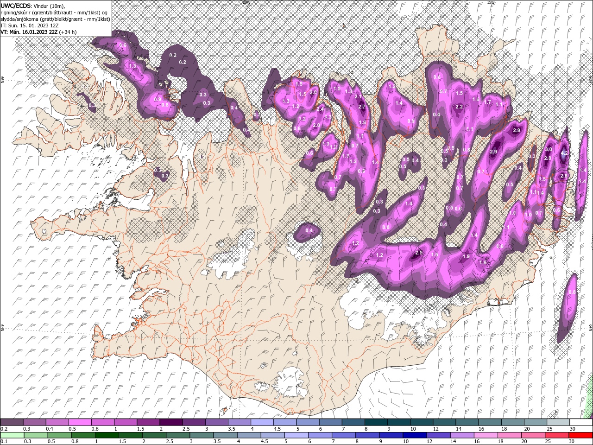Pick the mauve 0.3 swatch in upper legend row
593x445 pixels.
pos(34,422)
